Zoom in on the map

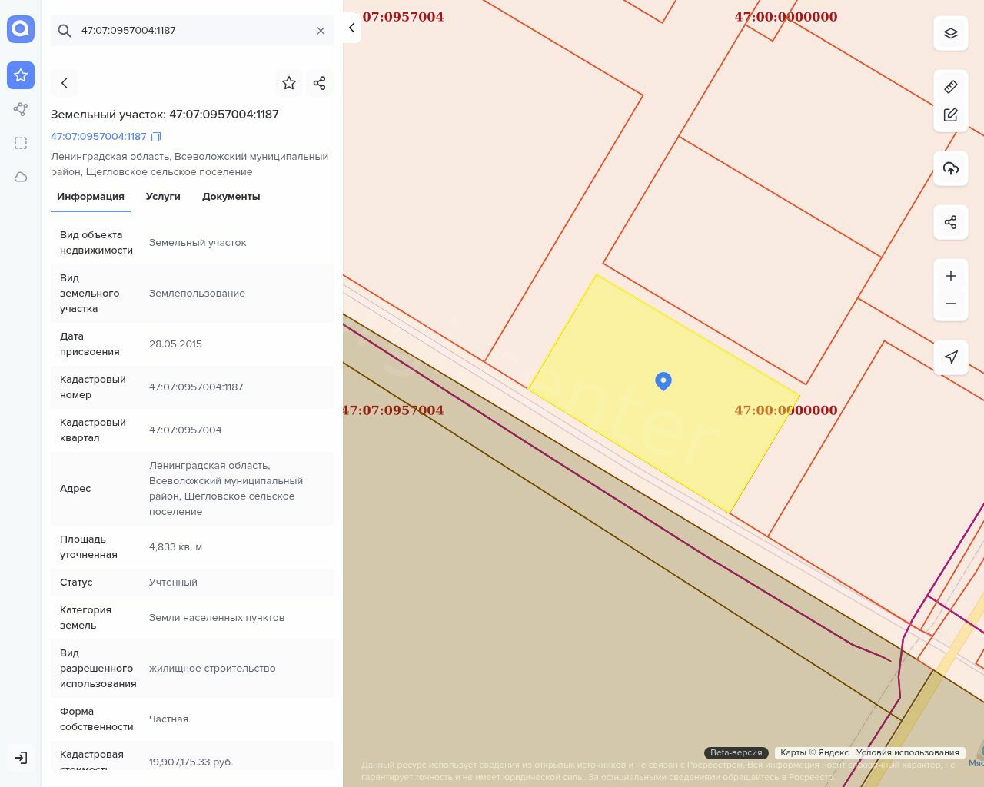[950, 276]
